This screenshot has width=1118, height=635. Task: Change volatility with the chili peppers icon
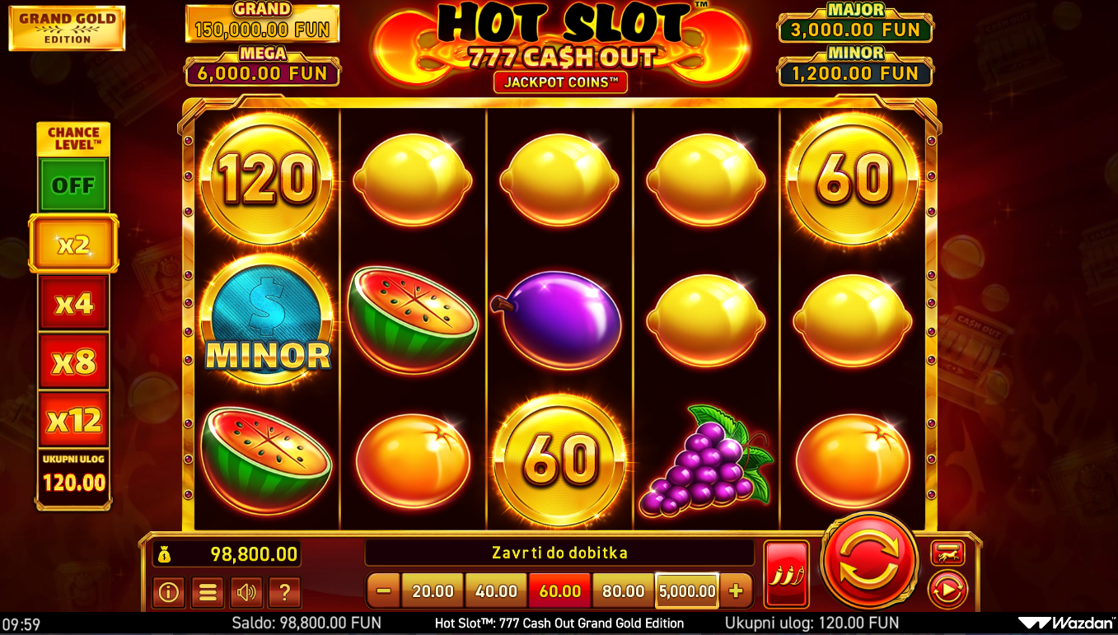786,574
